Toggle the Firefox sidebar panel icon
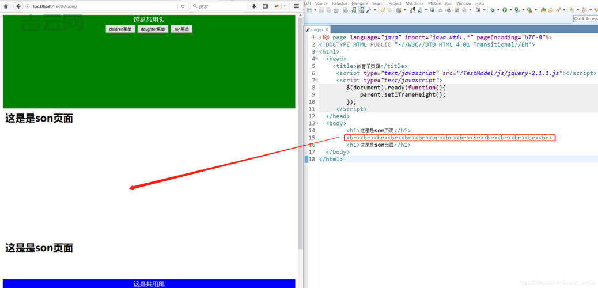598x288 pixels. point(266,6)
